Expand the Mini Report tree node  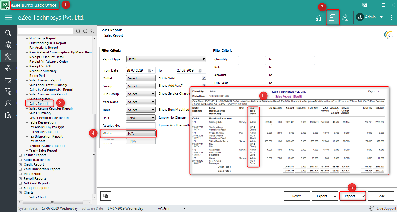tap(20, 174)
